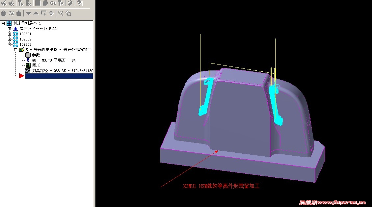Screen dimensions: 372x207
Task: Toggle toolpath display wavy lines icon
Action: point(11,13)
